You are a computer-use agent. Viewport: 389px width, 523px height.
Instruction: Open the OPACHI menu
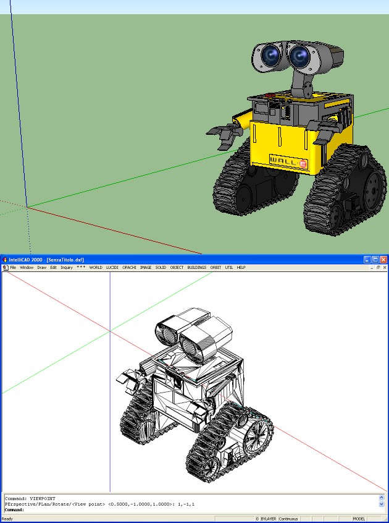click(x=129, y=268)
